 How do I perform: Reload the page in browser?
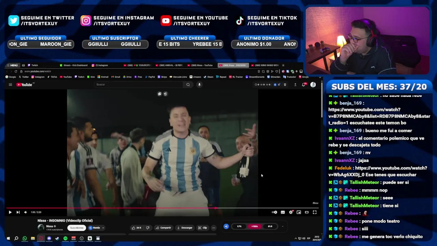pyautogui.click(x=16, y=71)
